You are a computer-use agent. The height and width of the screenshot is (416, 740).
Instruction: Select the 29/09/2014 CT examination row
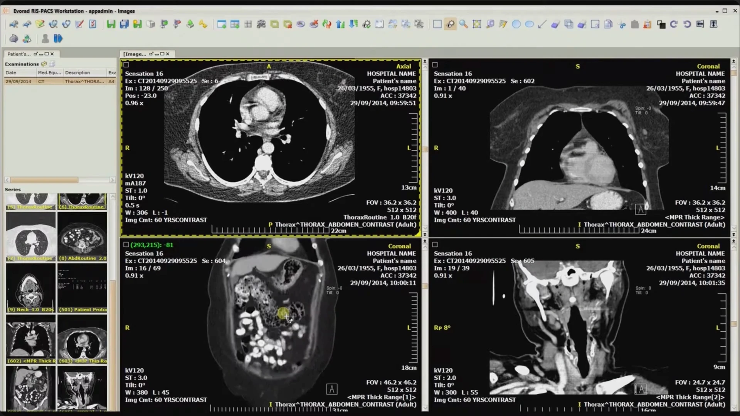[60, 81]
